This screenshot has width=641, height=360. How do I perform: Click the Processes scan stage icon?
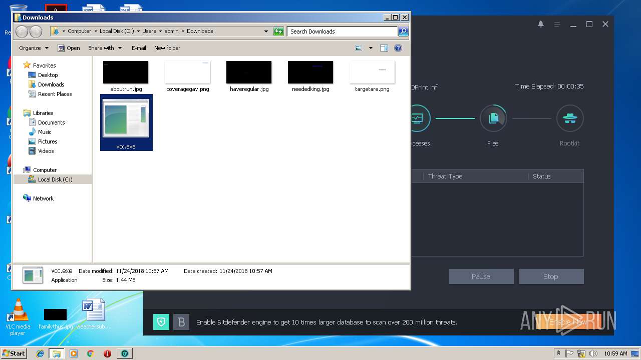418,118
